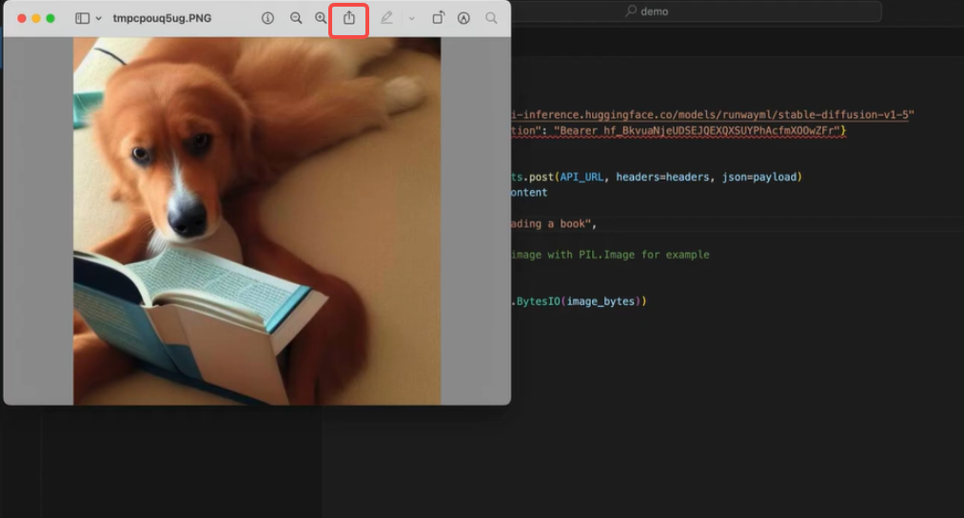Viewport: 964px width, 518px height.
Task: Click API_URL in the post call
Action: click(581, 177)
